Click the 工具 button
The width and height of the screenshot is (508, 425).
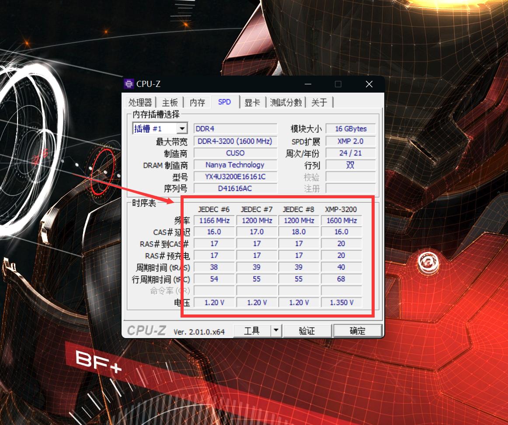pos(252,331)
